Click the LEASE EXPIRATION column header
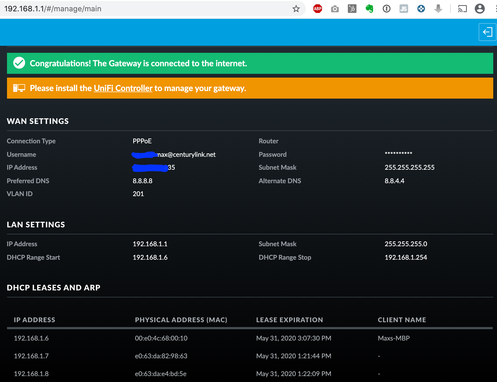 pos(289,320)
